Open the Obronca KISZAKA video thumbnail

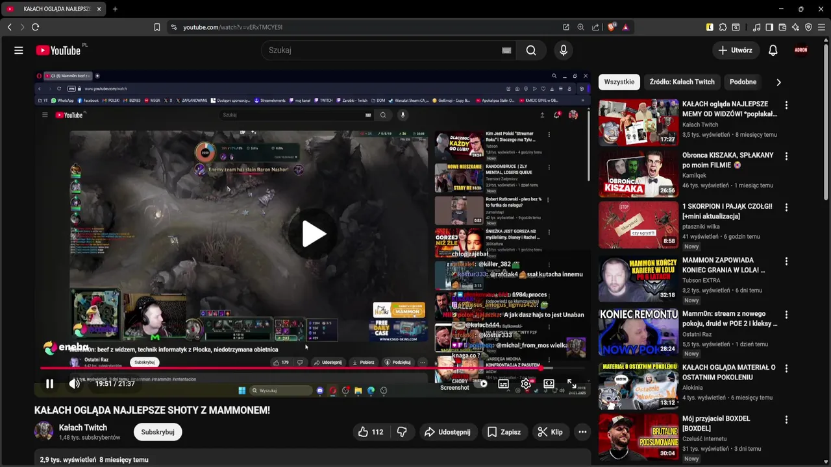[x=638, y=174]
